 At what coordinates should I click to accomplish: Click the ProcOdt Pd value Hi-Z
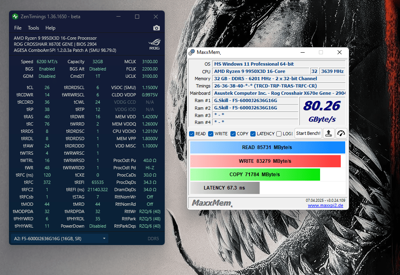[x=150, y=168]
